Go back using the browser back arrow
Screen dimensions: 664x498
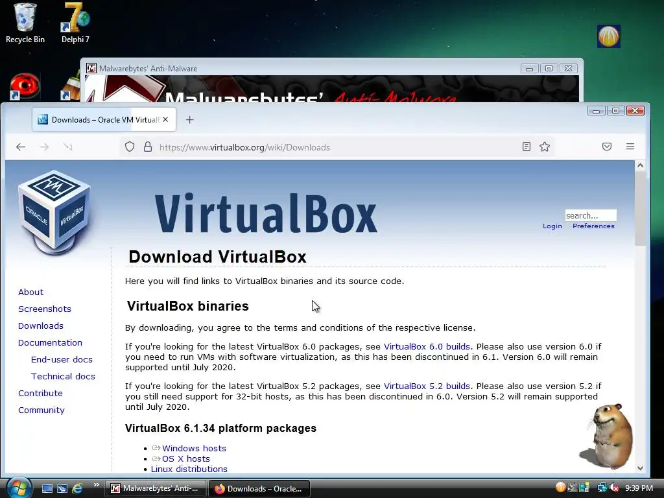coord(21,147)
